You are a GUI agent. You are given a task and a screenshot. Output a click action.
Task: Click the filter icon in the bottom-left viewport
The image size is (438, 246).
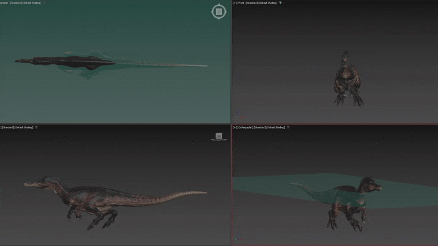[37, 127]
